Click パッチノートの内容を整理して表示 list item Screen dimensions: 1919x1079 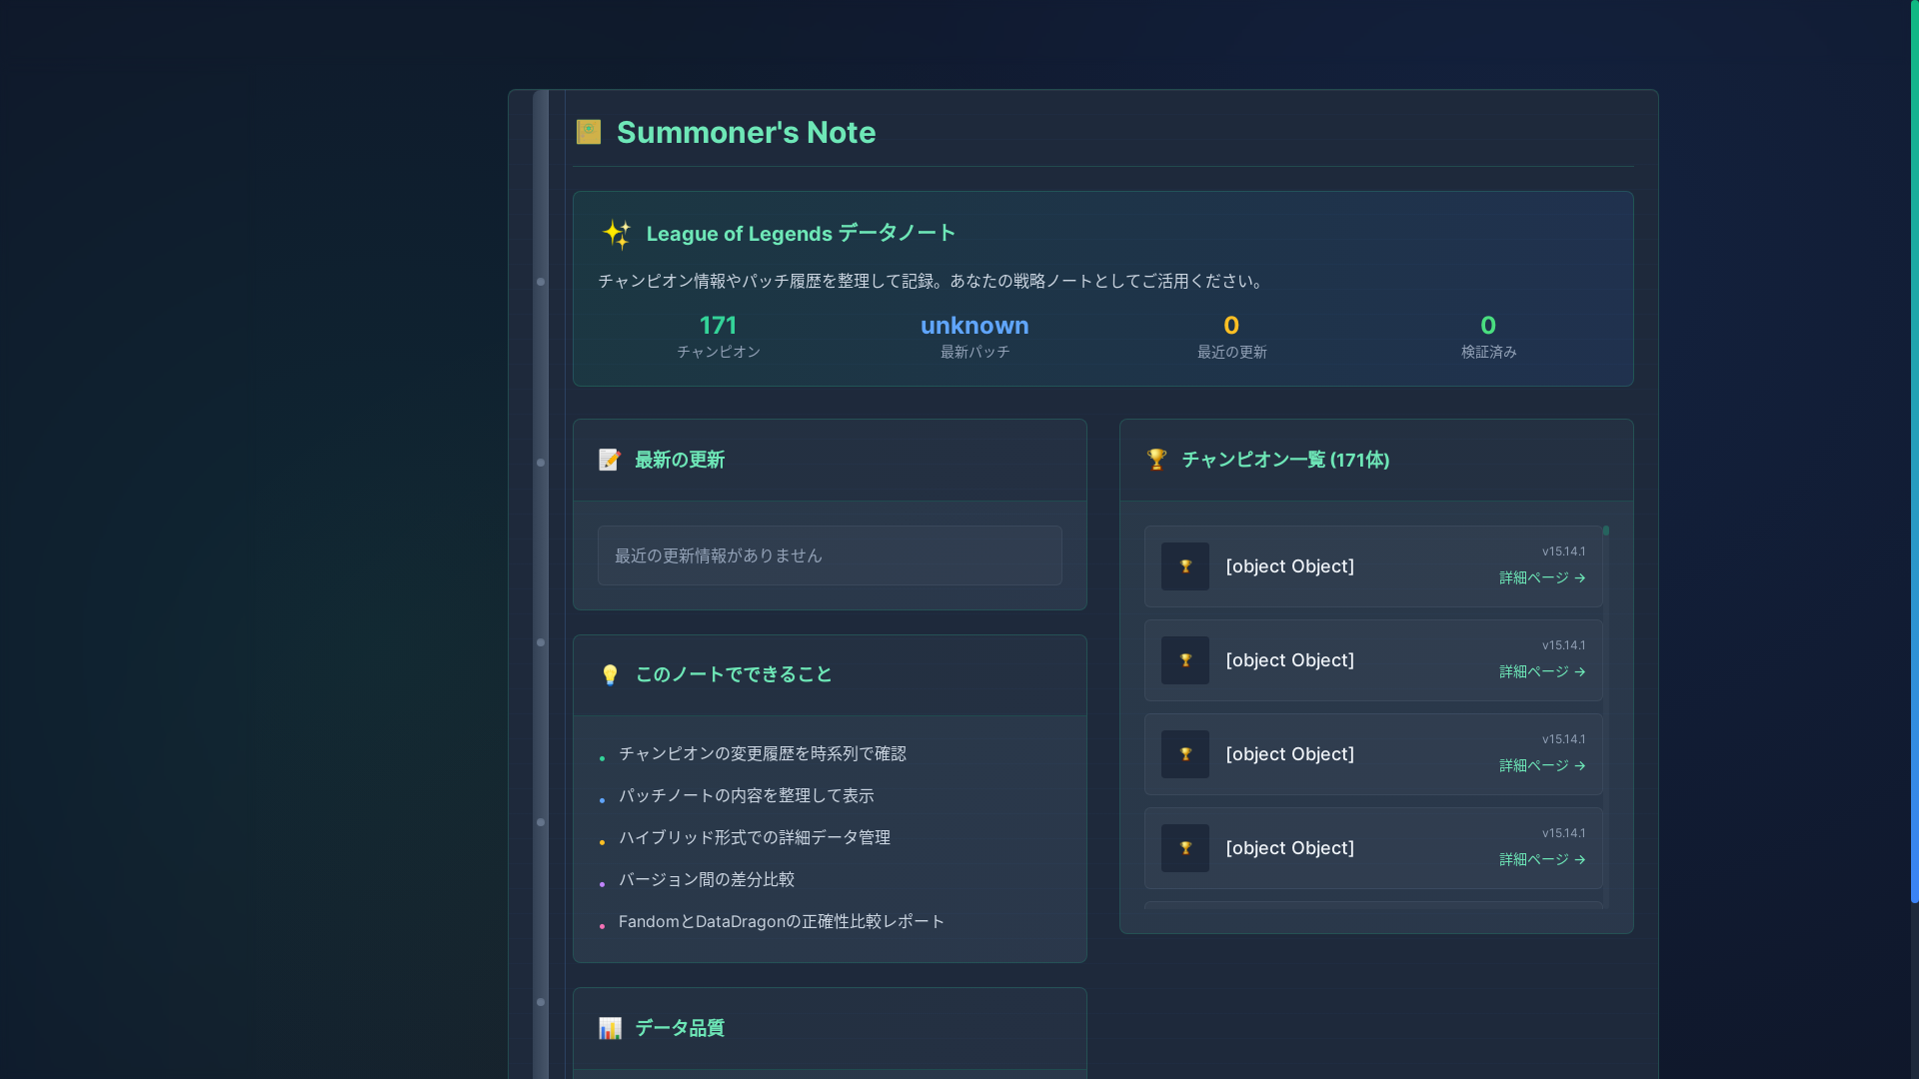[747, 795]
